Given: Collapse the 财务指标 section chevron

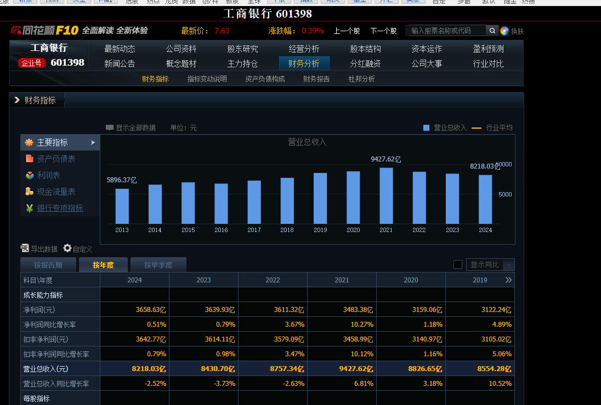Looking at the screenshot, I should point(17,100).
